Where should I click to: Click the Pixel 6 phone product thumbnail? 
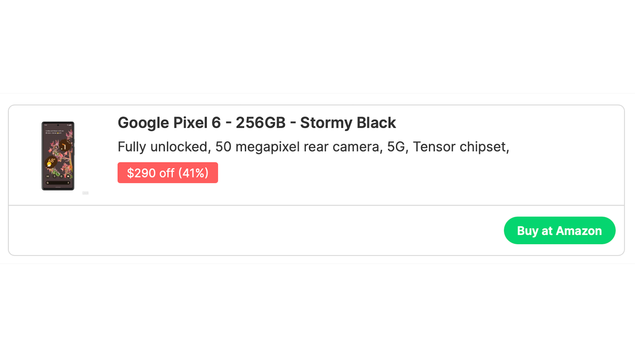click(x=58, y=156)
